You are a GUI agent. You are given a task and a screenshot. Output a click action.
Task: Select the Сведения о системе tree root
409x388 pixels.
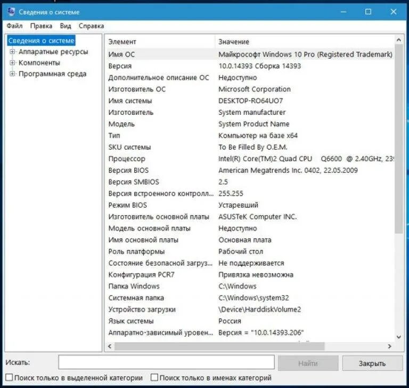point(41,41)
